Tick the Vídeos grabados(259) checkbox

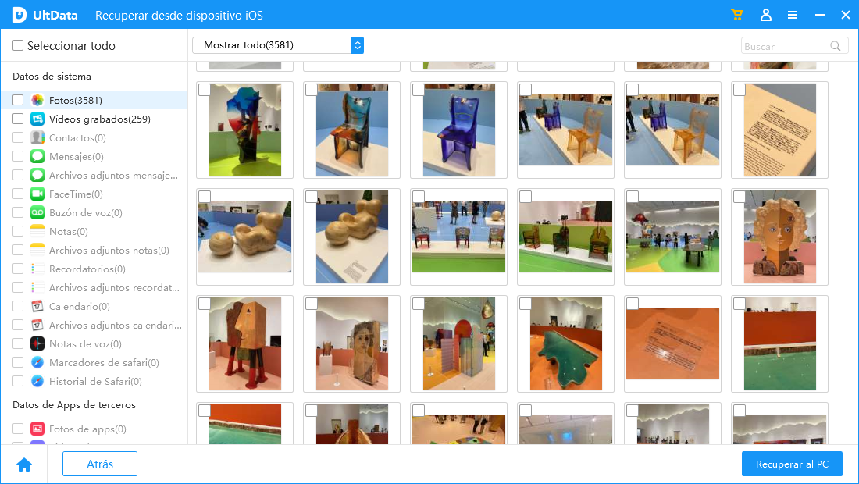18,119
